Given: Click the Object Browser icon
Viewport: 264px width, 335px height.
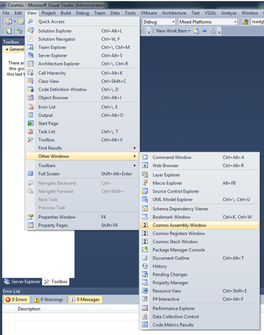Looking at the screenshot, I should click(x=30, y=98).
